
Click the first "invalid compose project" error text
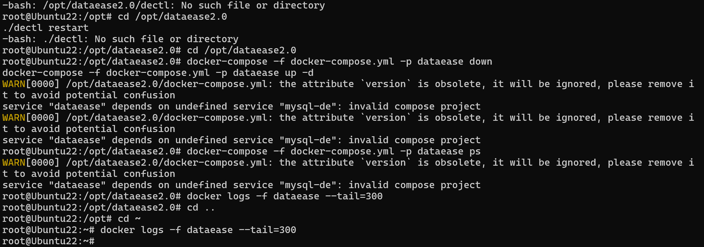pyautogui.click(x=414, y=107)
